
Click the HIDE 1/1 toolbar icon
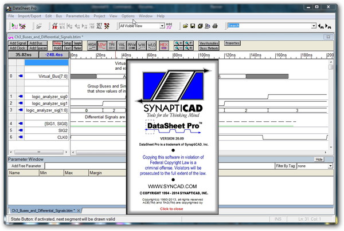(62, 26)
